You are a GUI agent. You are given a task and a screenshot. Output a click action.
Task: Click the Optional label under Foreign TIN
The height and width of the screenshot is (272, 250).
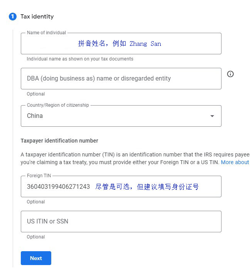click(36, 202)
